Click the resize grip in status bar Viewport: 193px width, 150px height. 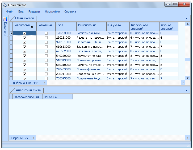[x=188, y=145]
